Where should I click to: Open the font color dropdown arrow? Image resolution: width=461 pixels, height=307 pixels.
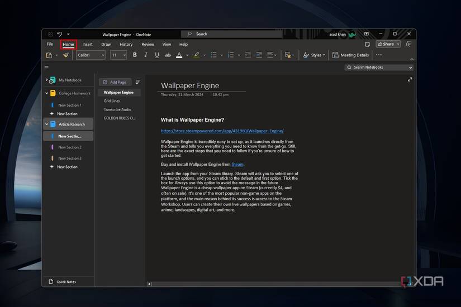coord(187,55)
